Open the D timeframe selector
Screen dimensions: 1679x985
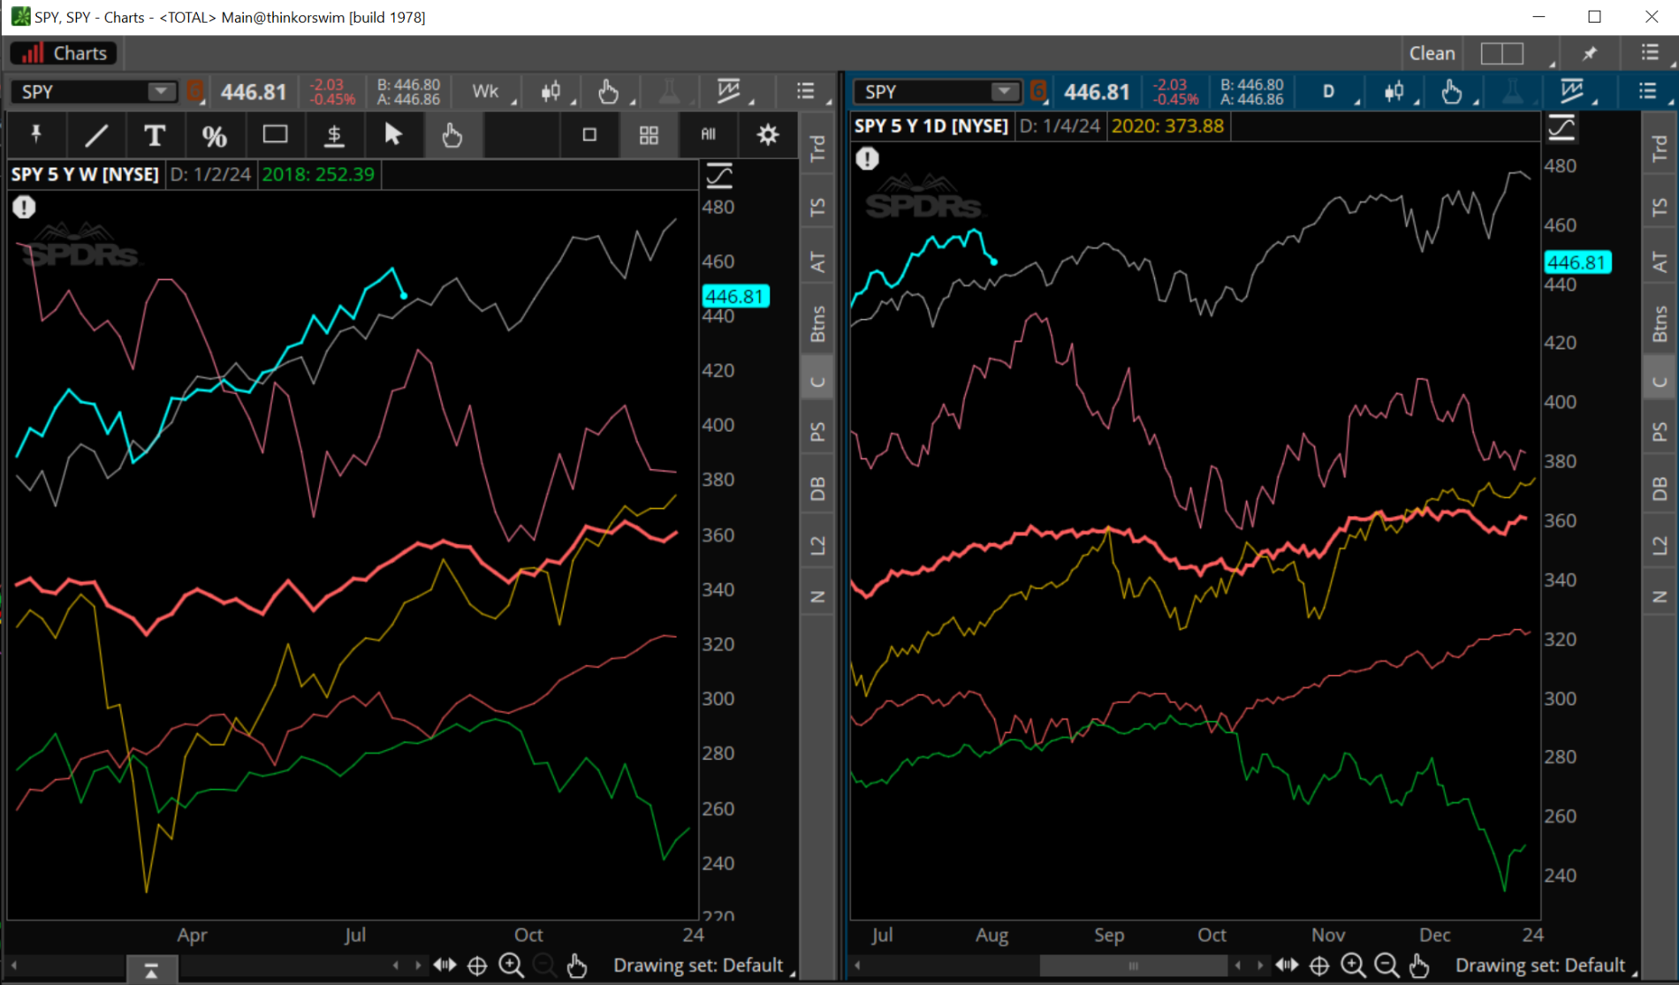[1328, 91]
